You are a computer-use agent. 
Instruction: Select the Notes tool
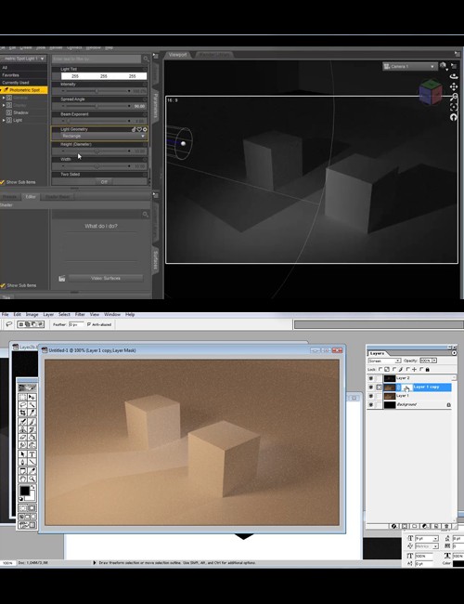(x=22, y=470)
